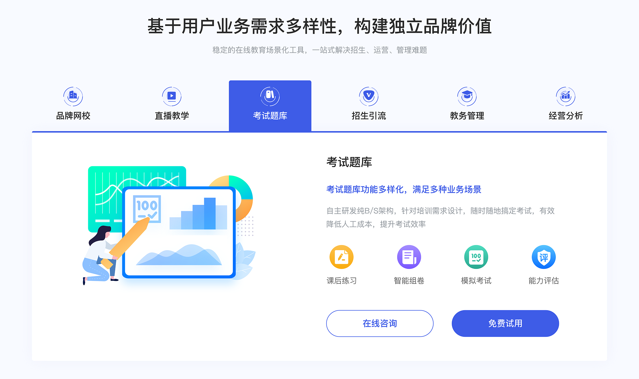This screenshot has width=639, height=379.
Task: Select the 智能组卷 icon
Action: (406, 258)
